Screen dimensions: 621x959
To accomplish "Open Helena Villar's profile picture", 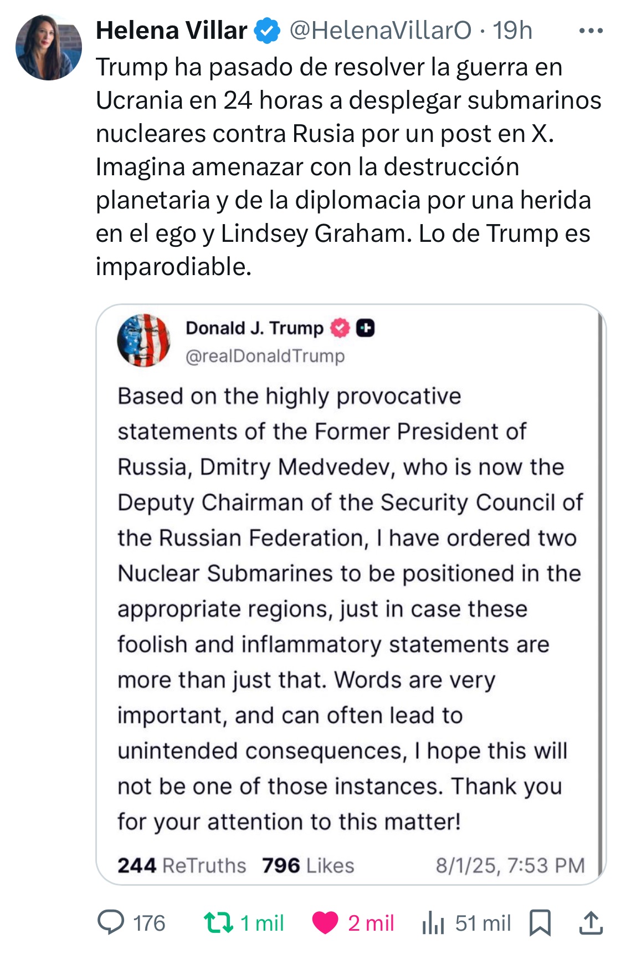I will click(49, 47).
